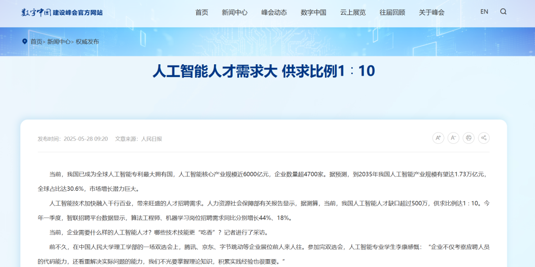Print the article using printer icon
Viewport: 535px width, 267px height.
tap(469, 138)
